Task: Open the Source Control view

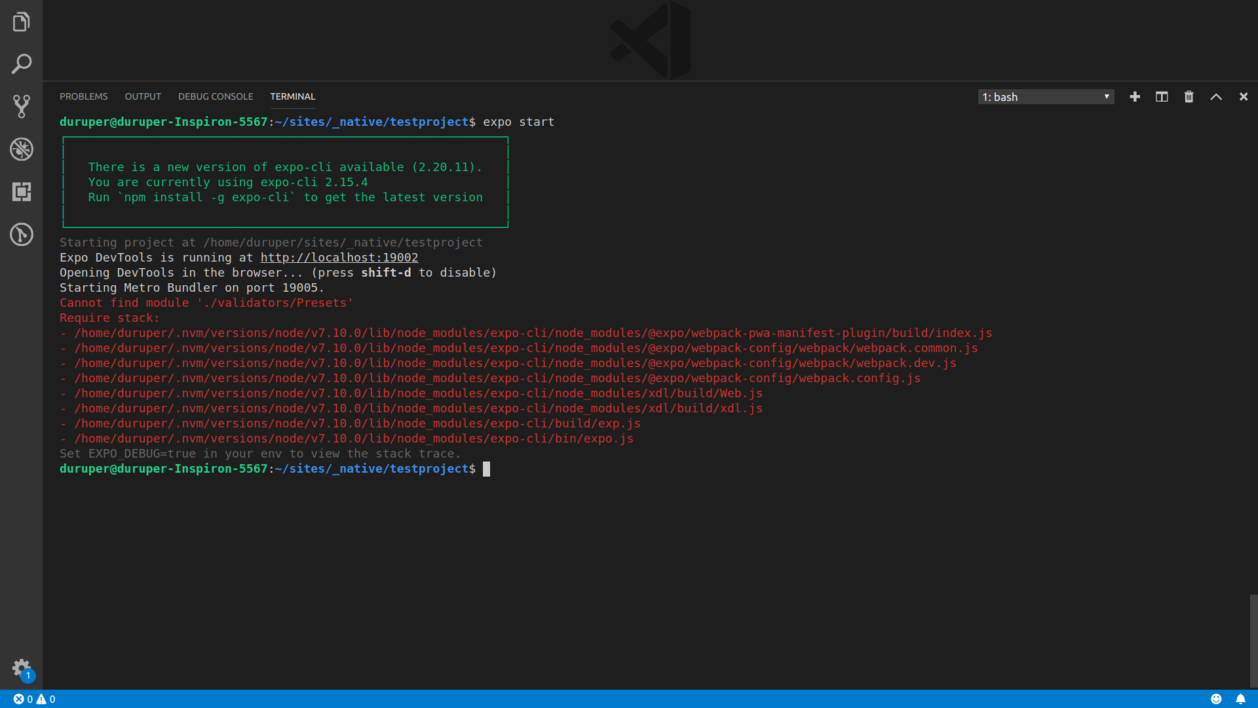Action: coord(21,106)
